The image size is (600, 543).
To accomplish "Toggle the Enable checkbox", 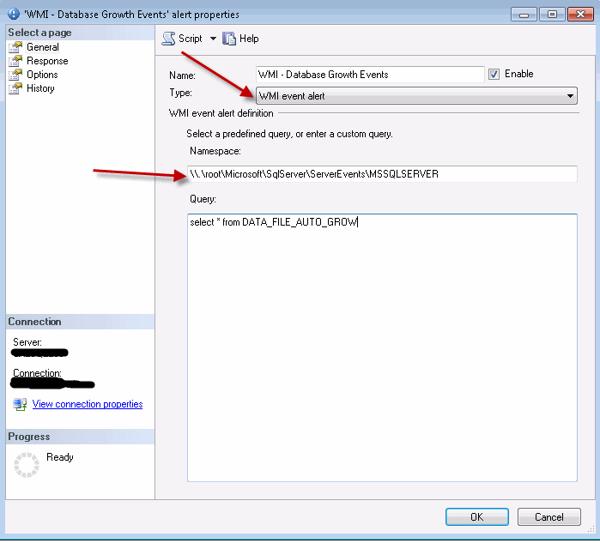I will pos(494,74).
